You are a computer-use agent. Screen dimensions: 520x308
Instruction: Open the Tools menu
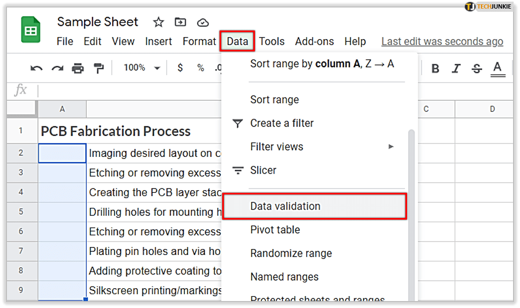[x=272, y=41]
